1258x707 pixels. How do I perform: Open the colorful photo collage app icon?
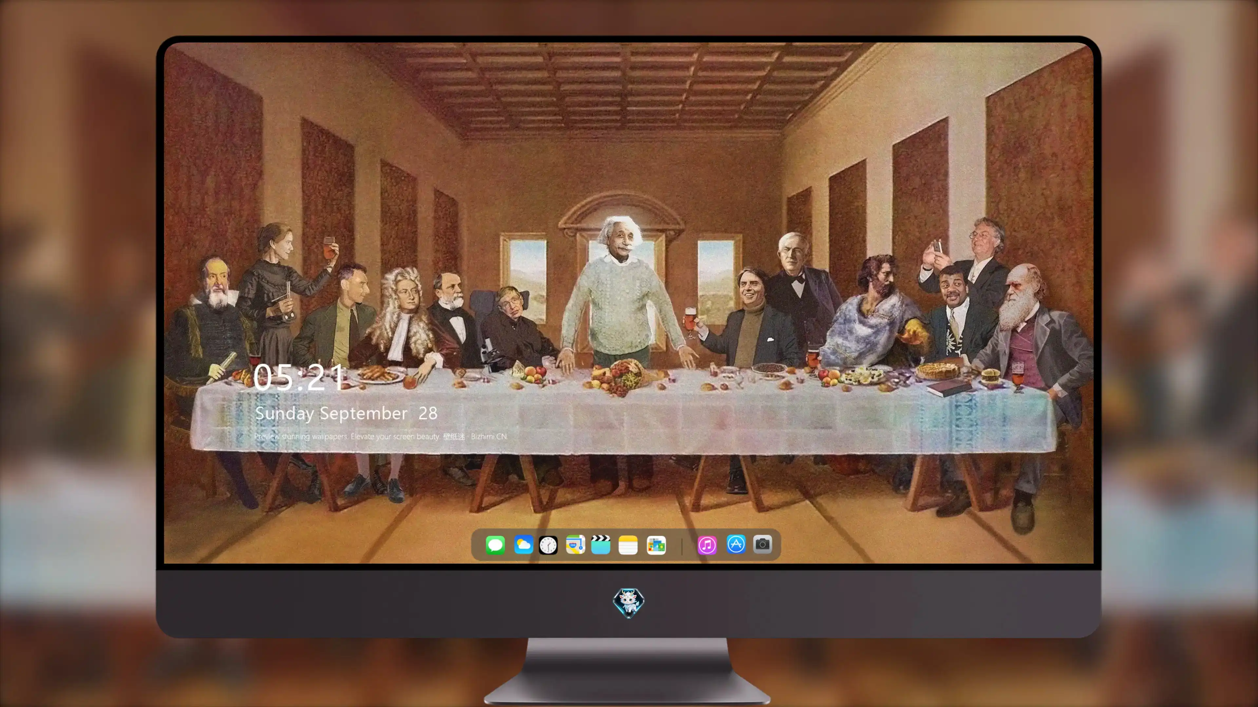click(656, 545)
